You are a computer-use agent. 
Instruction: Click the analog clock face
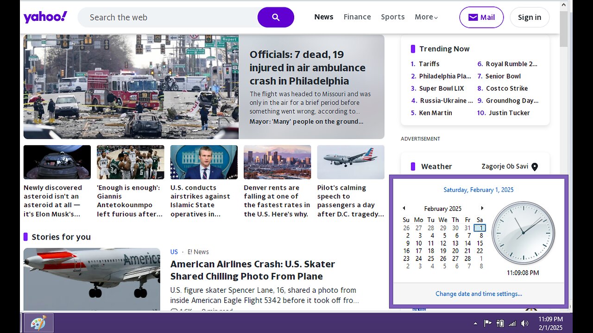click(x=523, y=233)
